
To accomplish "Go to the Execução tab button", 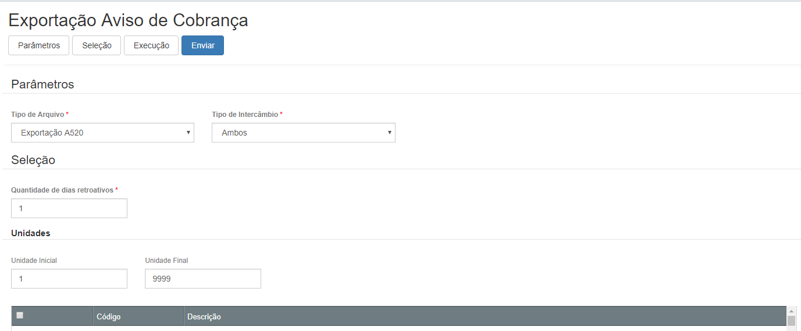I will pos(151,45).
